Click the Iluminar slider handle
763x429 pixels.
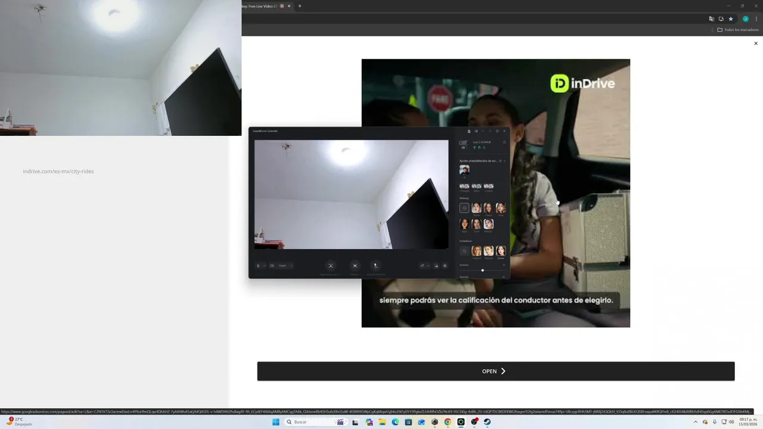tap(482, 271)
